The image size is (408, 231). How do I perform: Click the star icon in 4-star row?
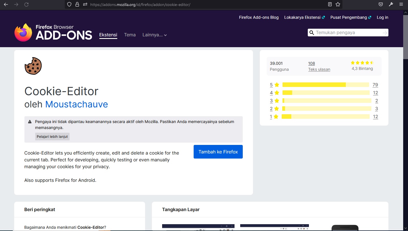[277, 93]
